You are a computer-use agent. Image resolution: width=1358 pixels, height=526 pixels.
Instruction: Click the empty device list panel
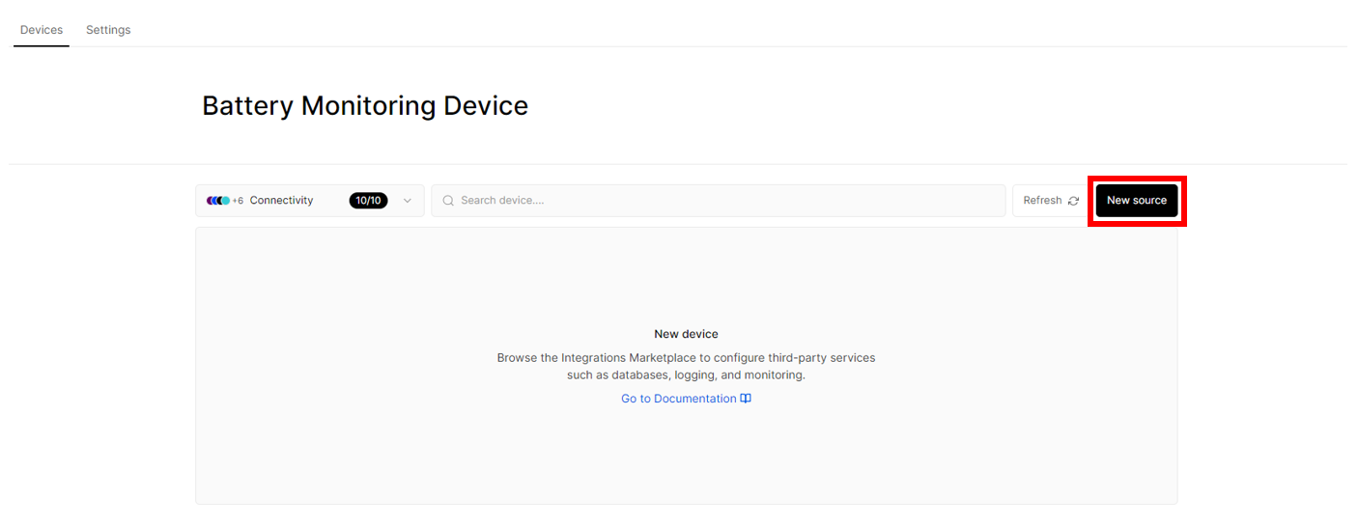click(686, 366)
